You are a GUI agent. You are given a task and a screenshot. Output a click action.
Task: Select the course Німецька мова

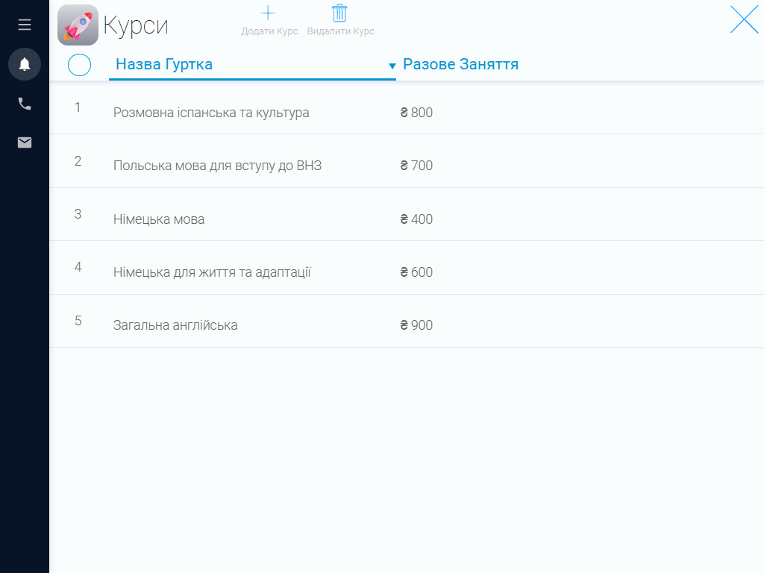[x=159, y=219]
